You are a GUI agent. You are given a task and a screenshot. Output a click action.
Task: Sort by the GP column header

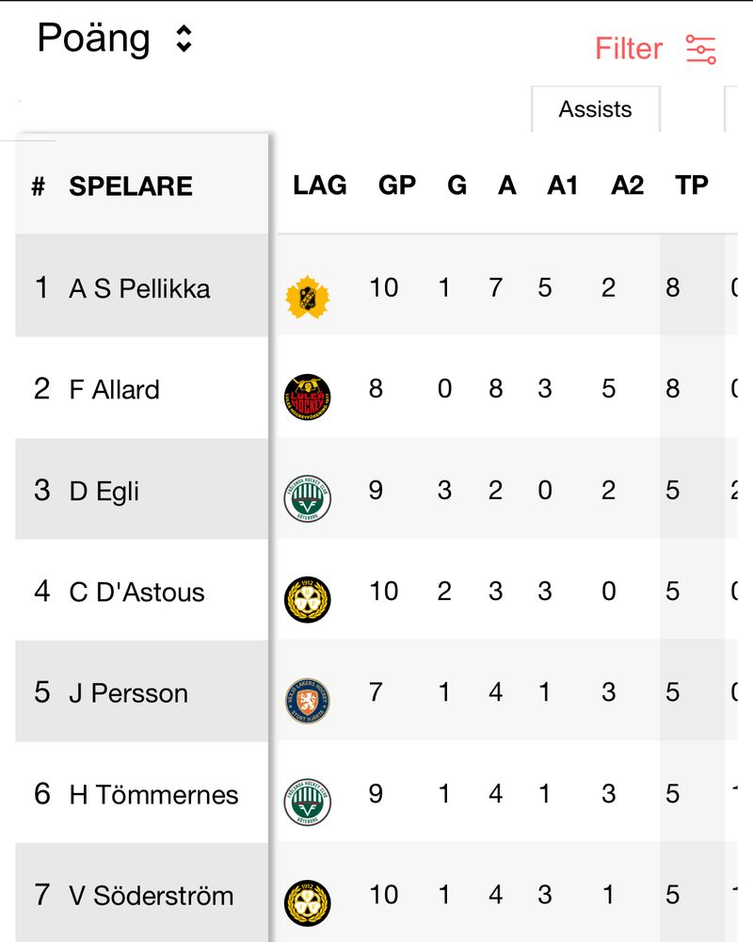click(x=397, y=185)
